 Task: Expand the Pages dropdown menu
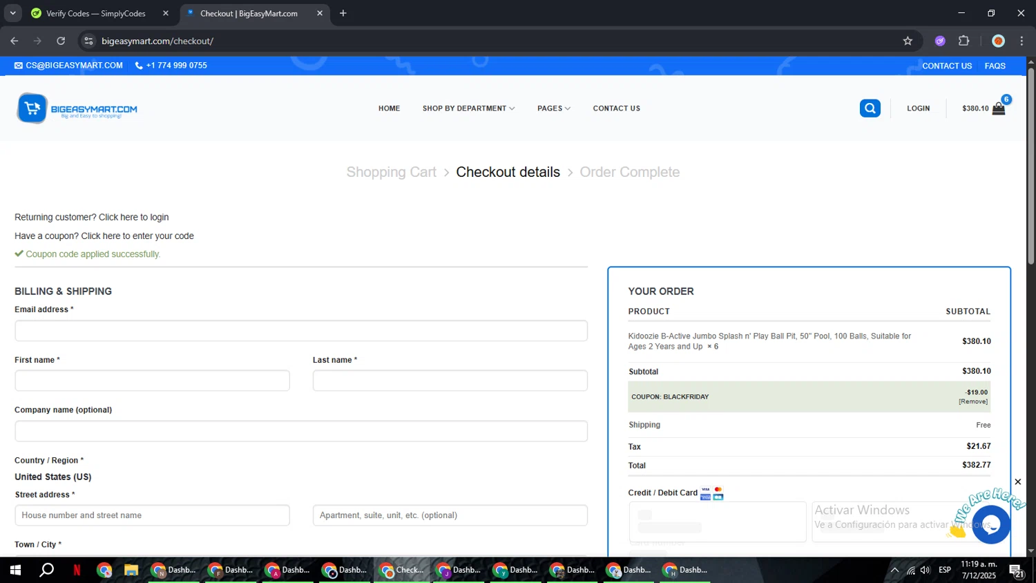tap(553, 108)
